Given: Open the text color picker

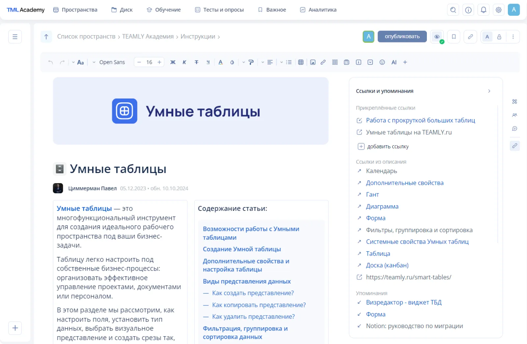Looking at the screenshot, I should (220, 62).
